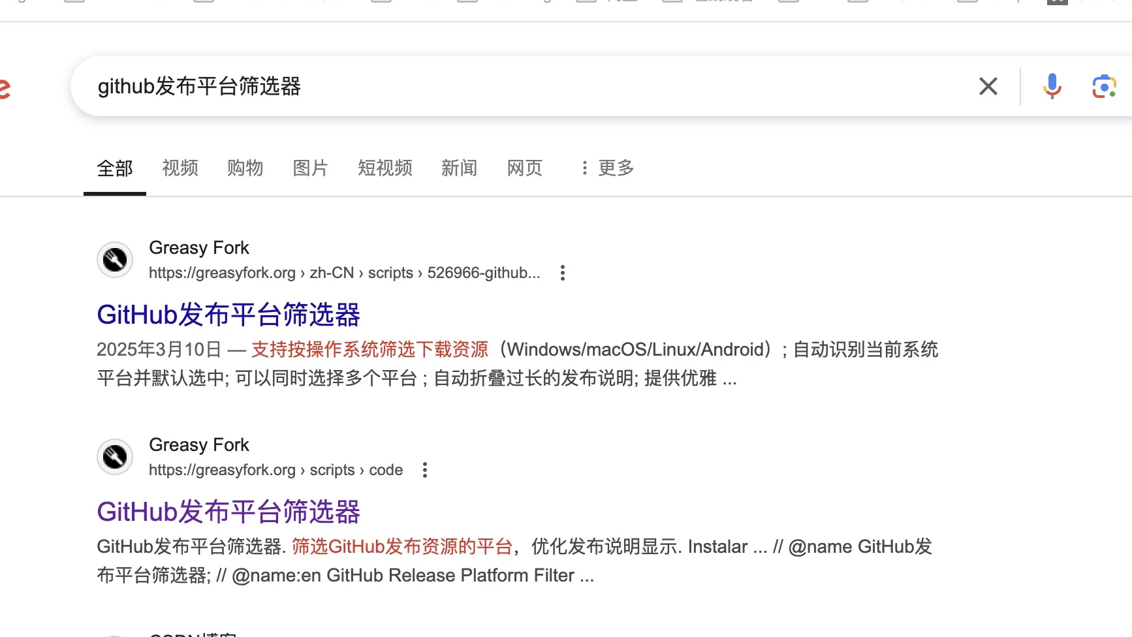
Task: Open the 短视频 results tab
Action: coord(384,168)
